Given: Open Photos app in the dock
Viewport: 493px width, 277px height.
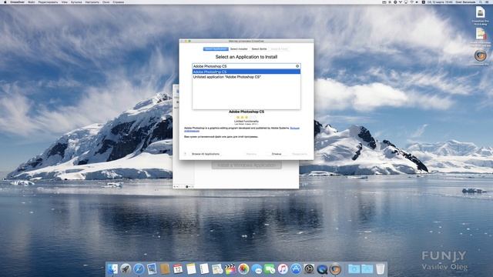Looking at the screenshot, I should (243, 269).
